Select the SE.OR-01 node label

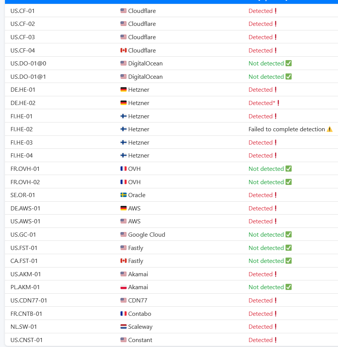(x=23, y=195)
